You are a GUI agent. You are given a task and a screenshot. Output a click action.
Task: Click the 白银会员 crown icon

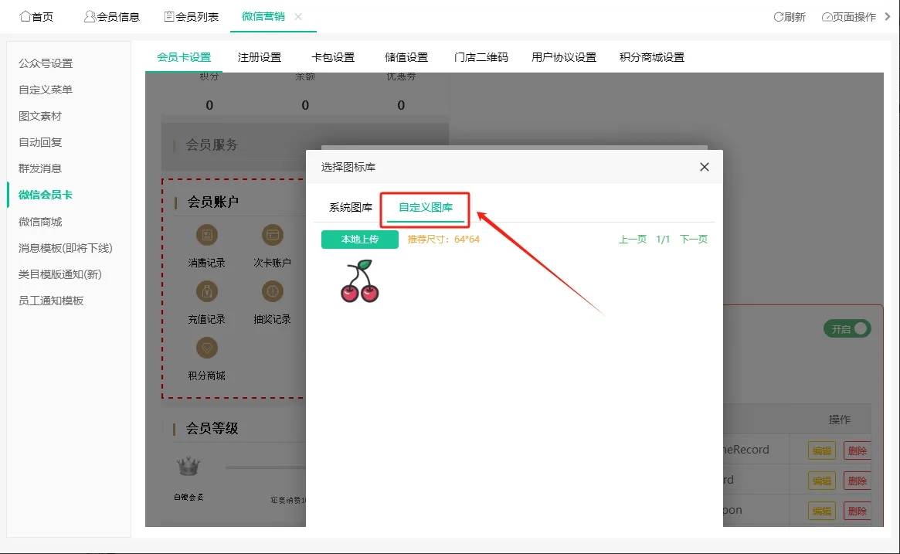pyautogui.click(x=188, y=467)
